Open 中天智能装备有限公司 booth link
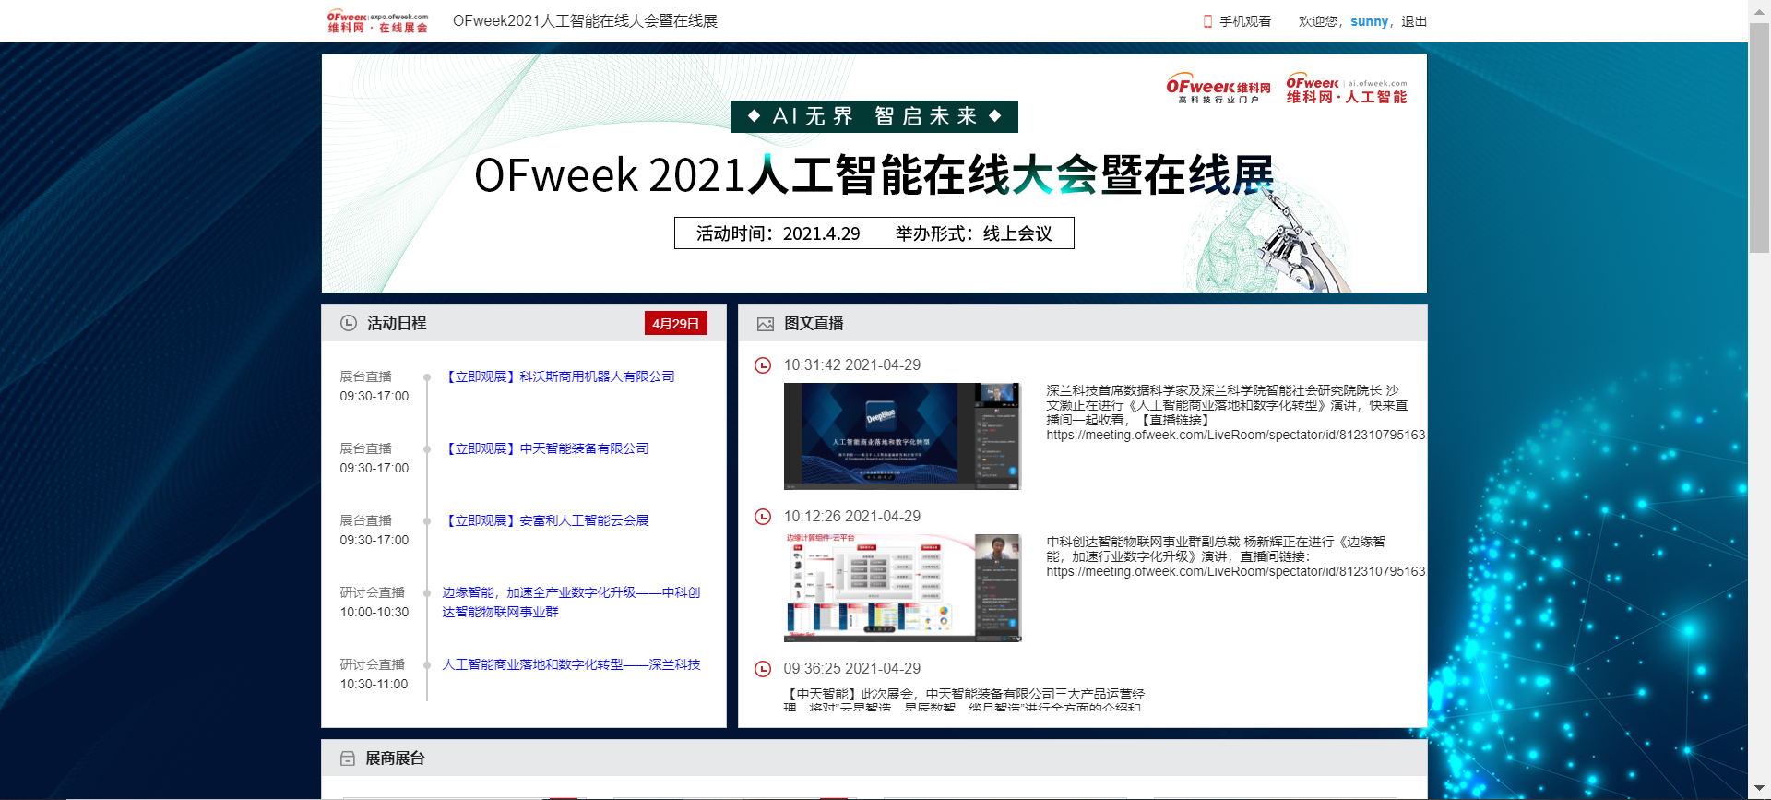Viewport: 1771px width, 800px height. pos(546,448)
